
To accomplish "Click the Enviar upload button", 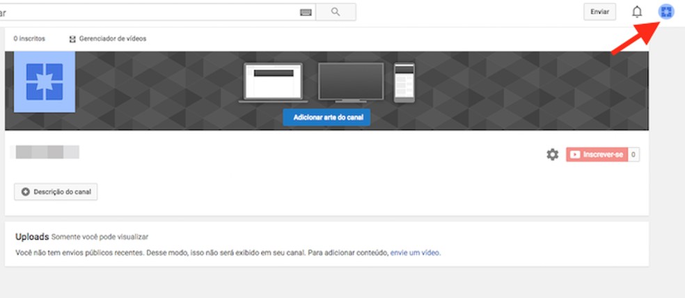I will [600, 12].
